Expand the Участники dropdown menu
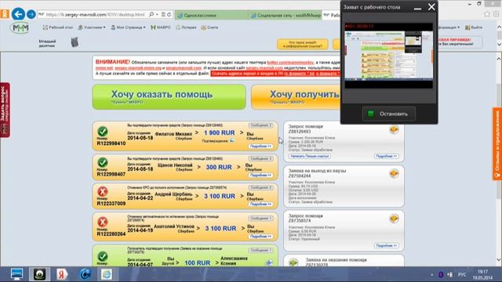Viewport: 502px width, 282px height. click(x=92, y=27)
